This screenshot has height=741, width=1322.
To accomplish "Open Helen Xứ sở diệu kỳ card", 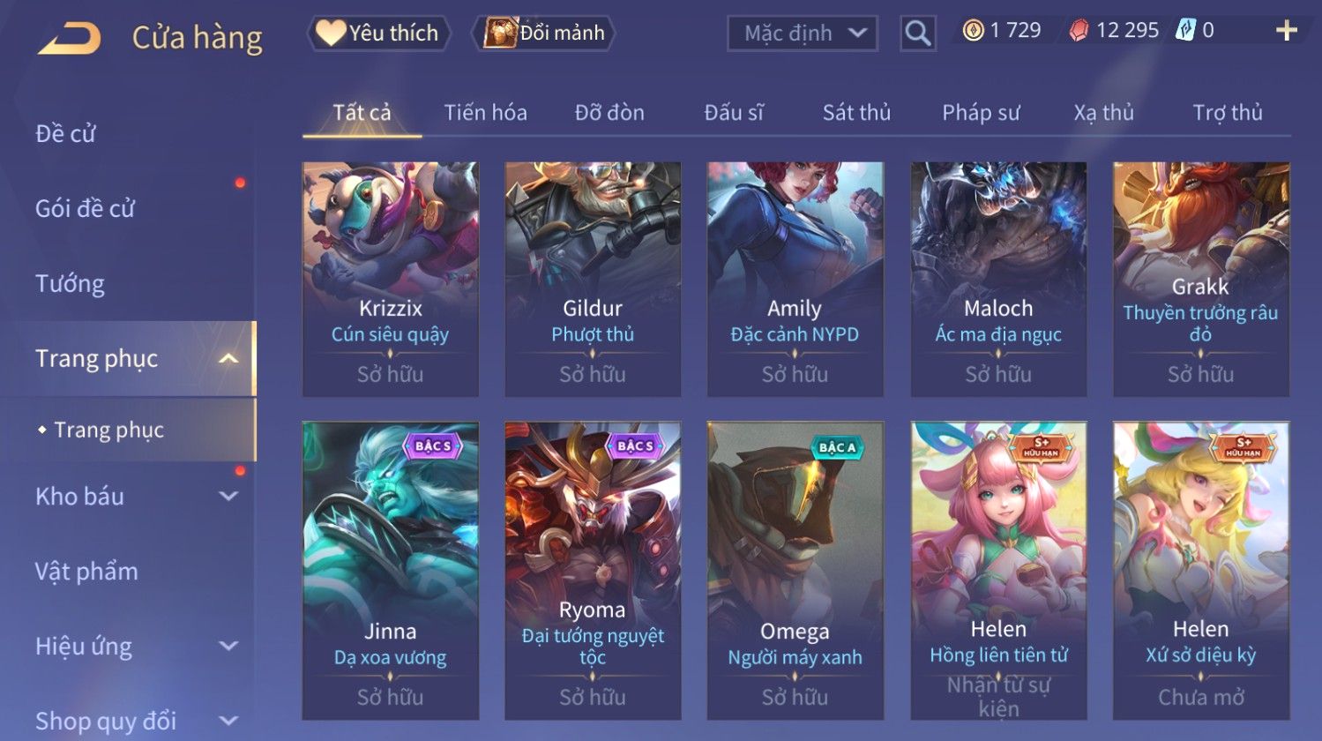I will [1201, 570].
